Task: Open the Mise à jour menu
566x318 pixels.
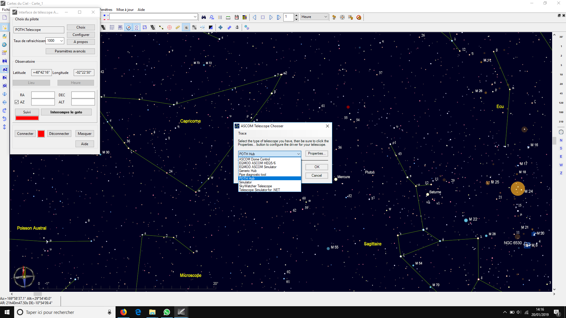Action: pyautogui.click(x=125, y=10)
